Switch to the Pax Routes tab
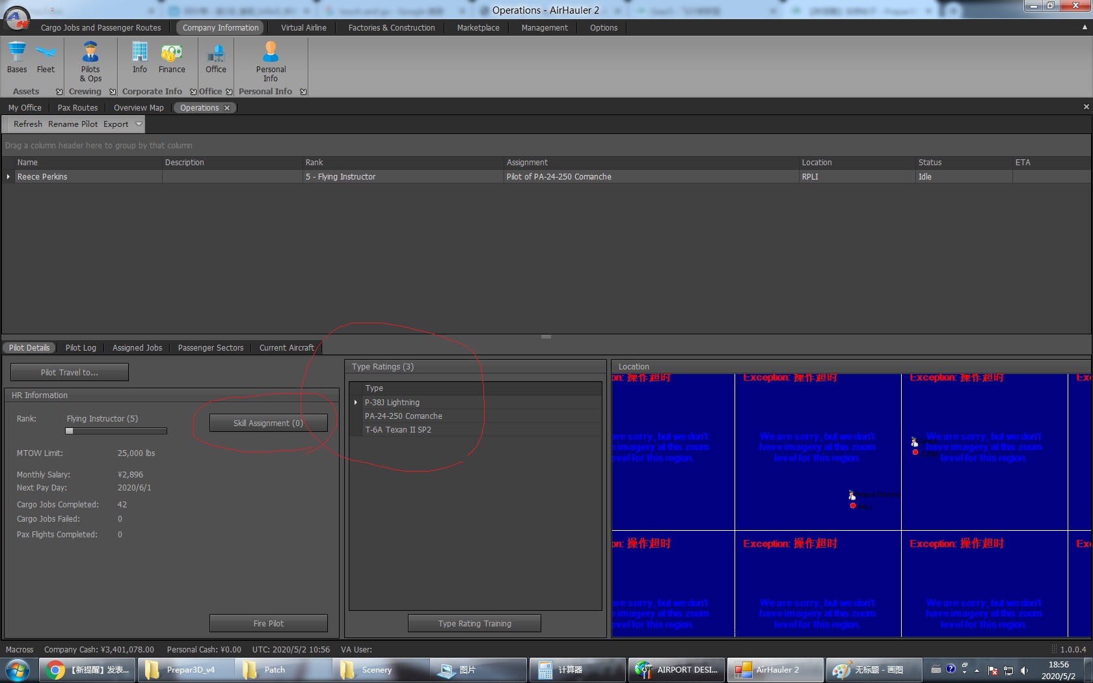The image size is (1093, 683). pos(77,108)
